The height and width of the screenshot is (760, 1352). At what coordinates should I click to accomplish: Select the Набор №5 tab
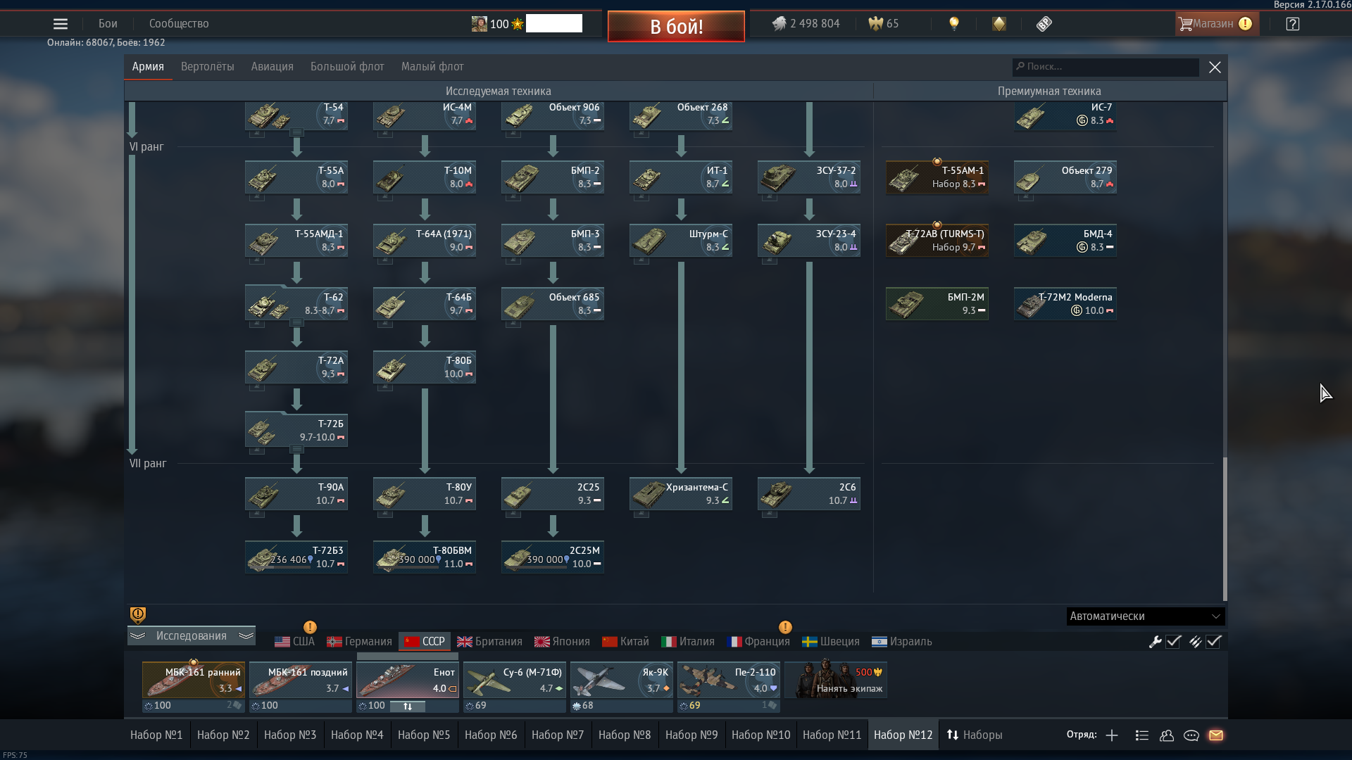(x=424, y=735)
